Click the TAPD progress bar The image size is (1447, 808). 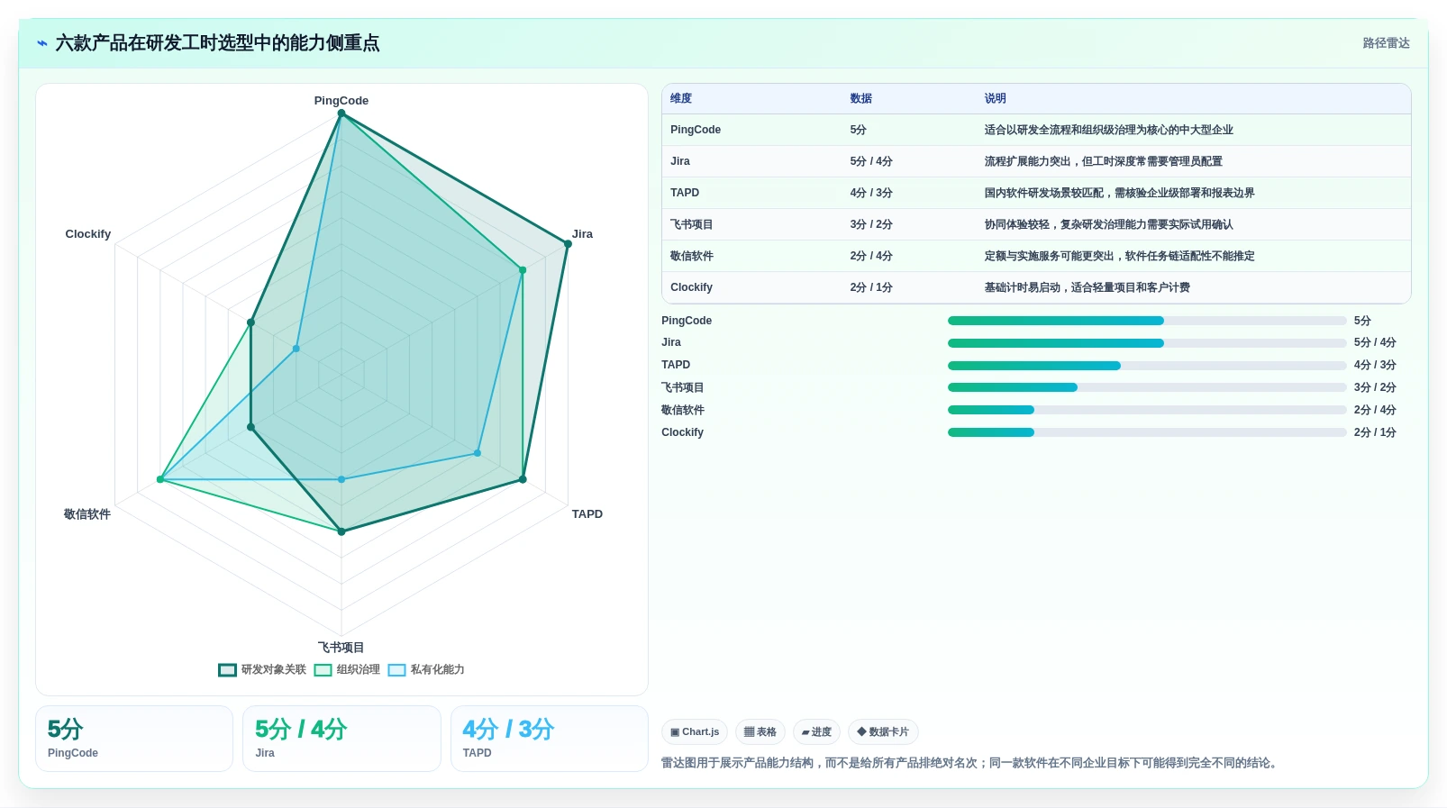pyautogui.click(x=1147, y=366)
